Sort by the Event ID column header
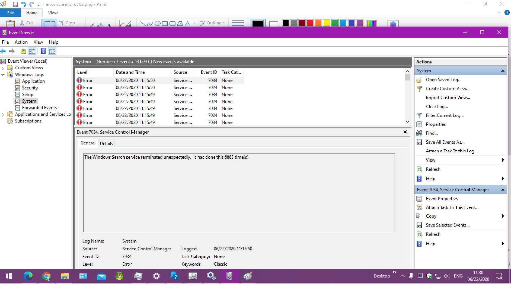 207,72
